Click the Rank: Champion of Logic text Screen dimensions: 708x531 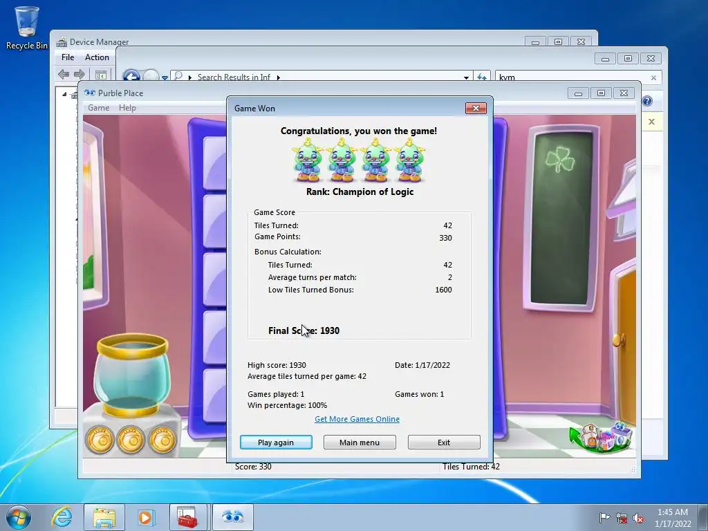point(360,192)
